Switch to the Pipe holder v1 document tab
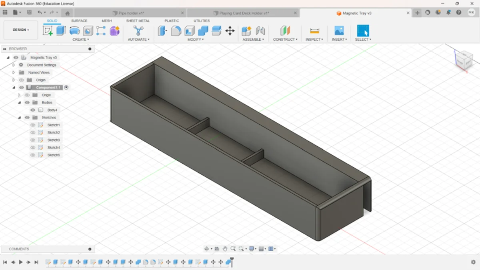This screenshot has height=270, width=480. click(x=131, y=13)
